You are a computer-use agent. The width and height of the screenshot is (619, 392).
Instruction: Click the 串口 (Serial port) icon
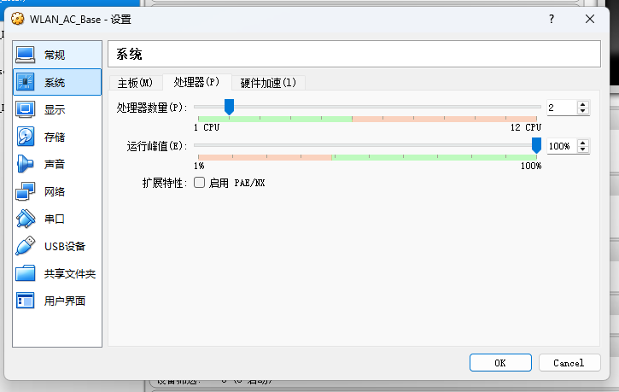[26, 219]
